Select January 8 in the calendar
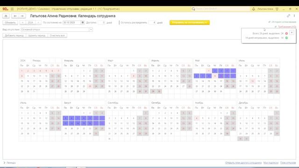The width and height of the screenshot is (299, 168). [x=22, y=76]
